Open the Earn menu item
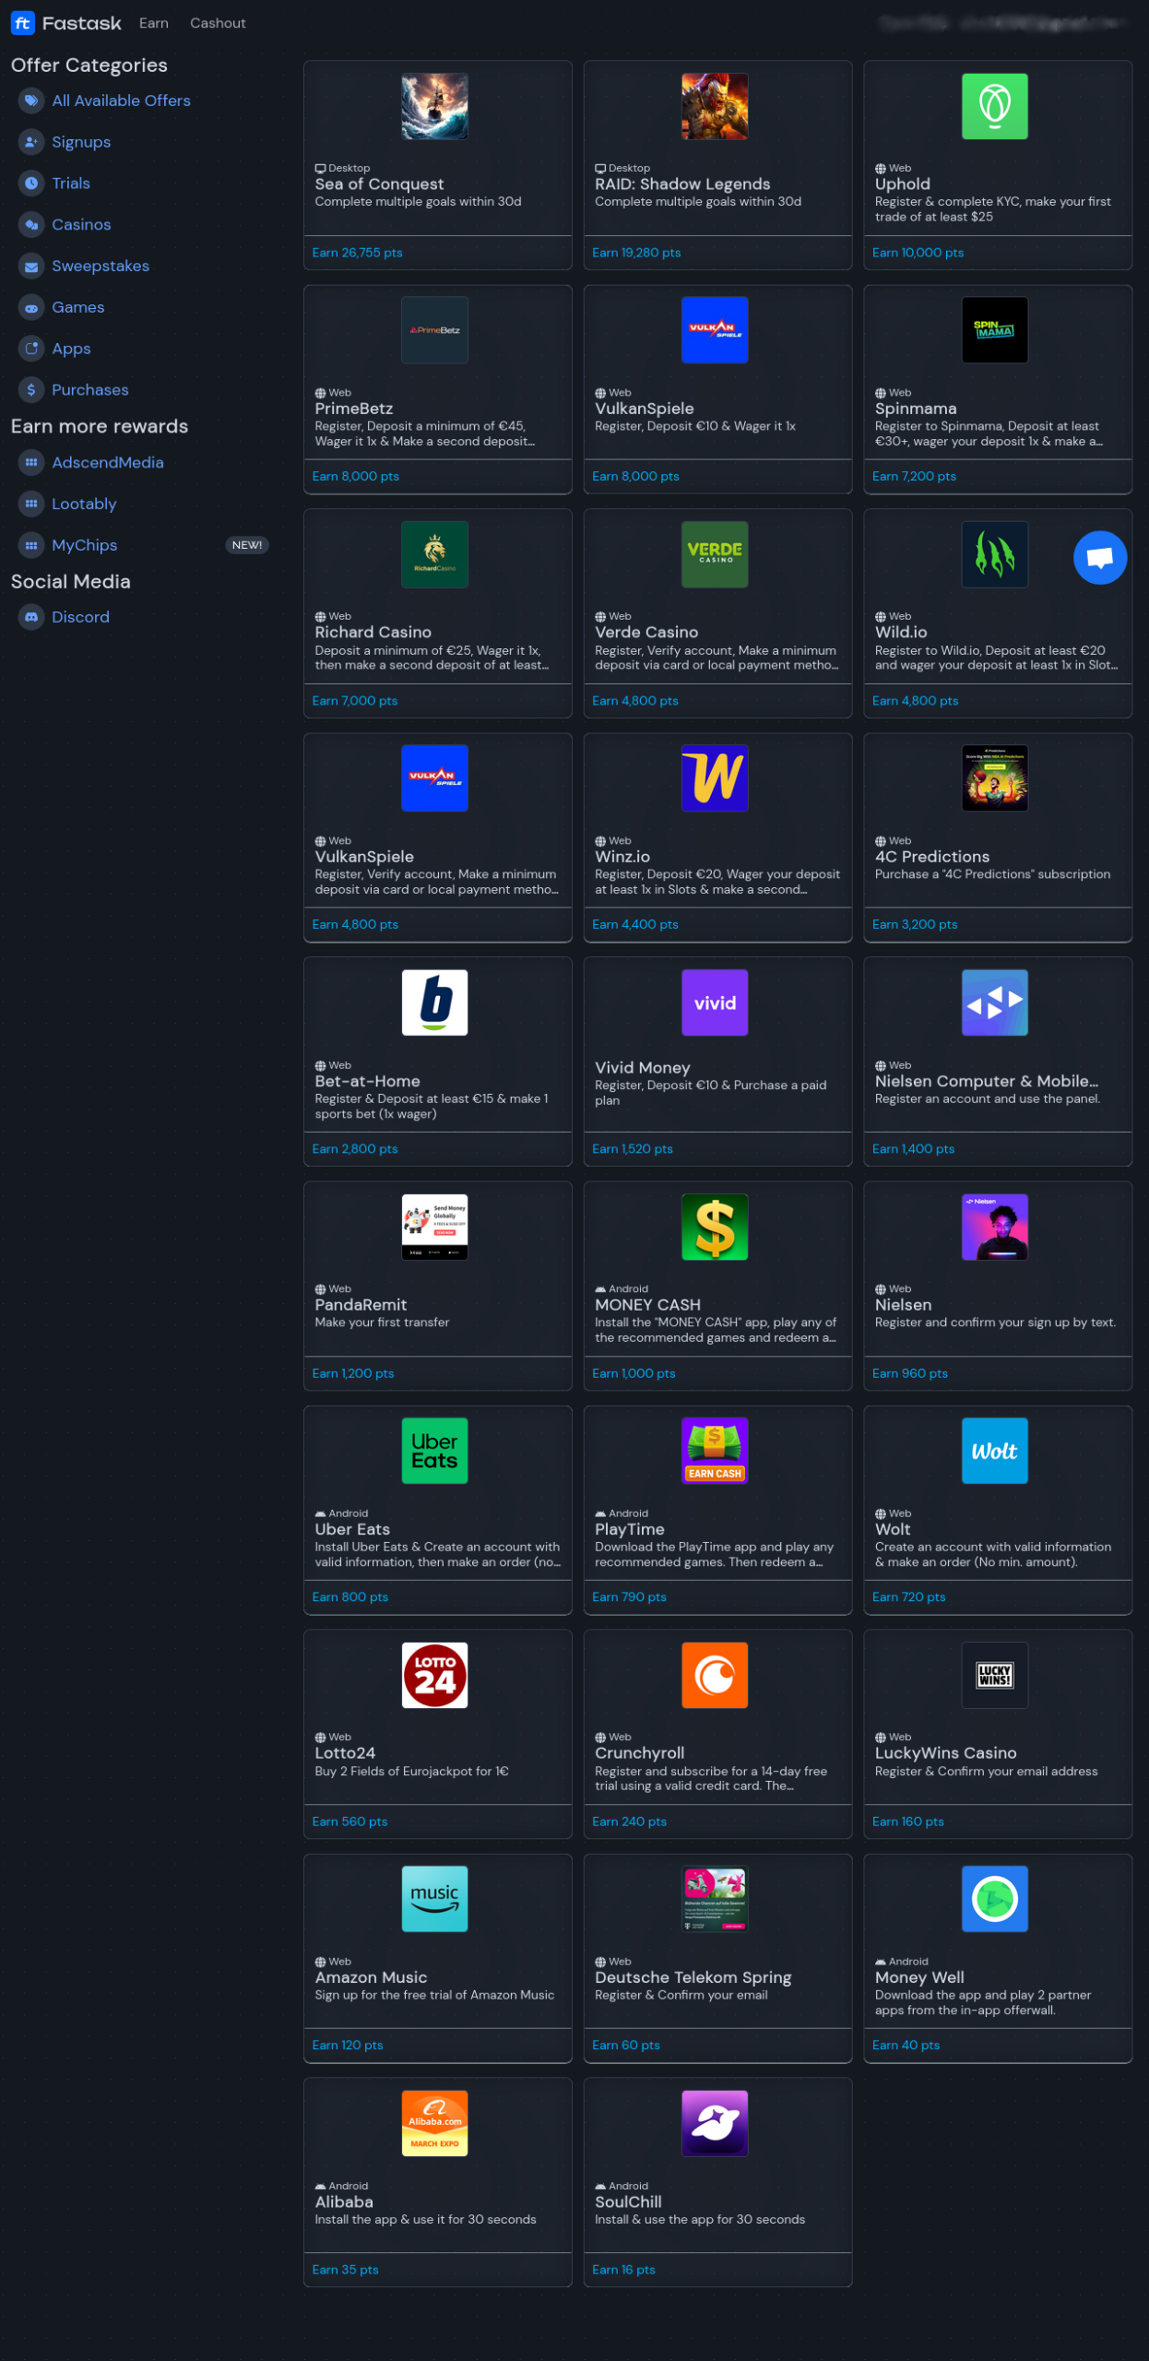 click(154, 23)
